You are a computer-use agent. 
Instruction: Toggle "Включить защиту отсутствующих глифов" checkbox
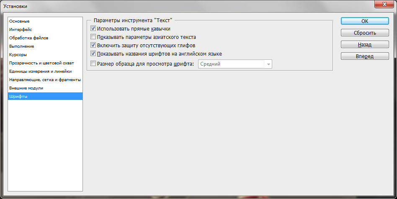(93, 45)
